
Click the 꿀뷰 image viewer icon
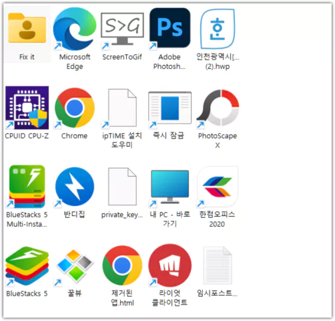(75, 265)
